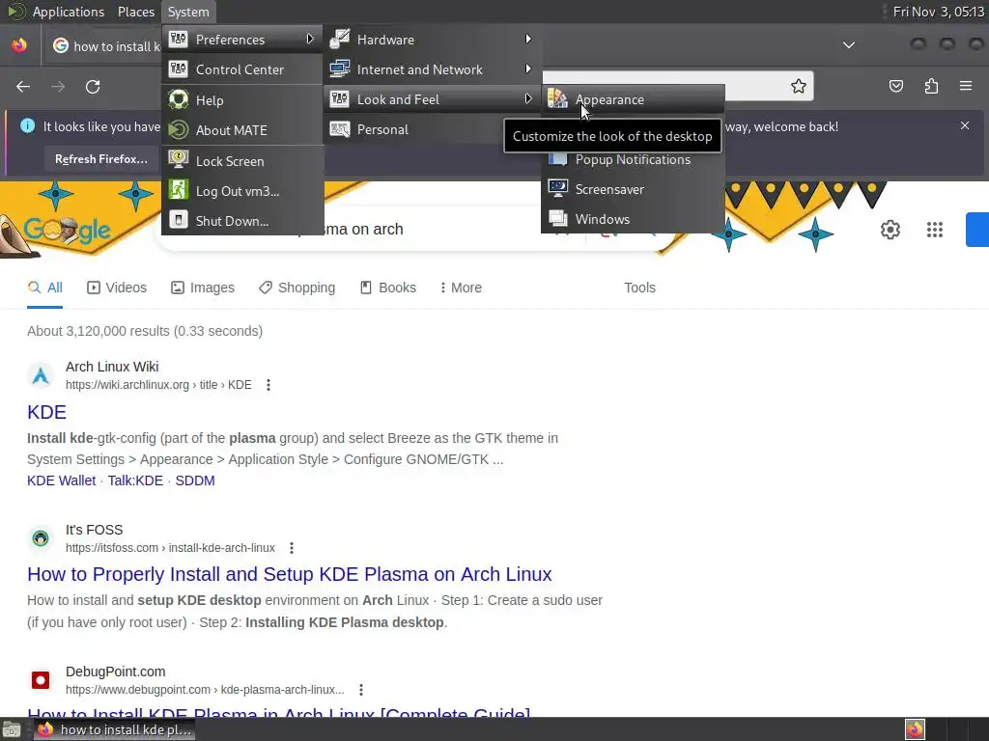This screenshot has height=741, width=989.
Task: Click the Windows stacked-windows icon
Action: 557,219
